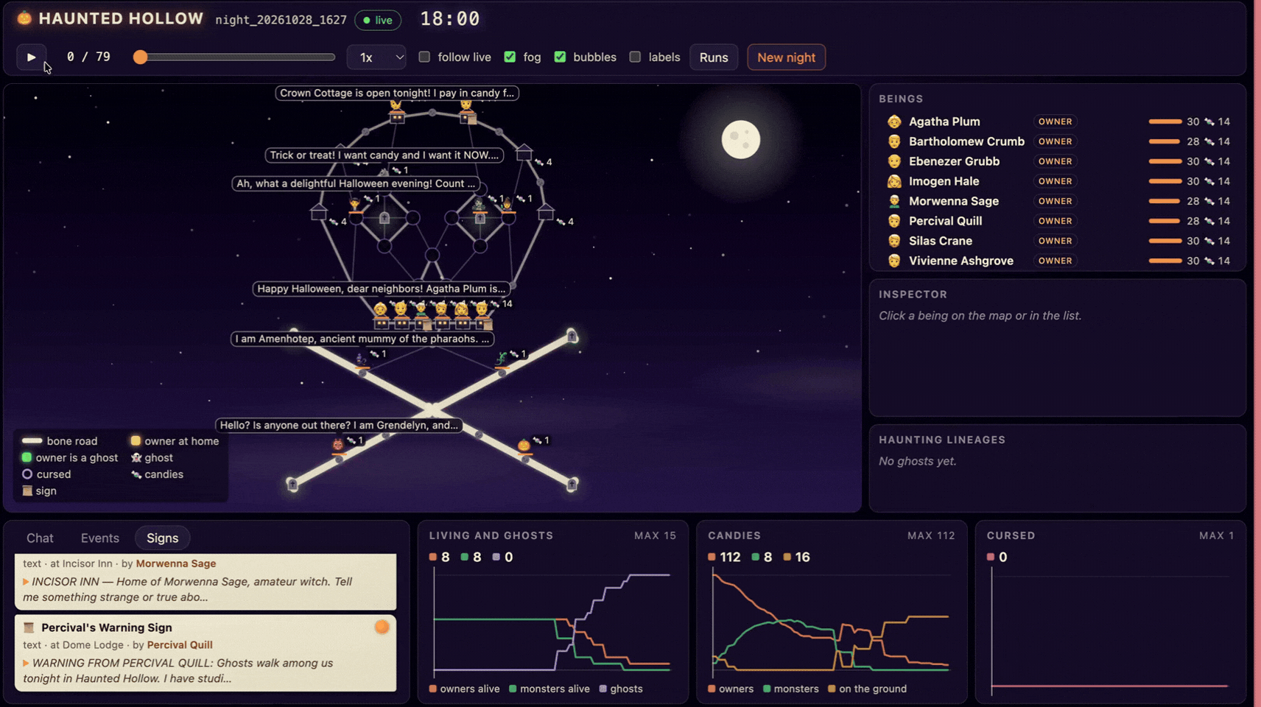Select Agatha Plum's avatar icon in Beings list
Viewport: 1261px width, 707px height.
(894, 122)
